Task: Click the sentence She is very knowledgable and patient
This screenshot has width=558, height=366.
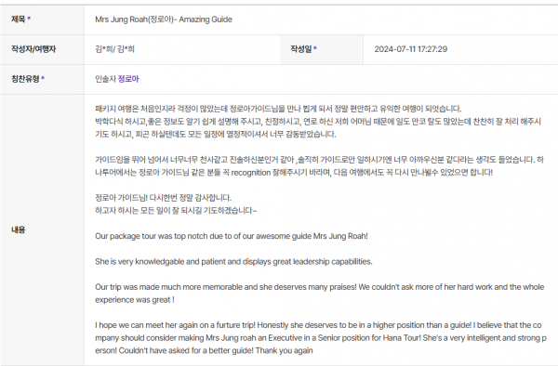Action: tap(233, 262)
